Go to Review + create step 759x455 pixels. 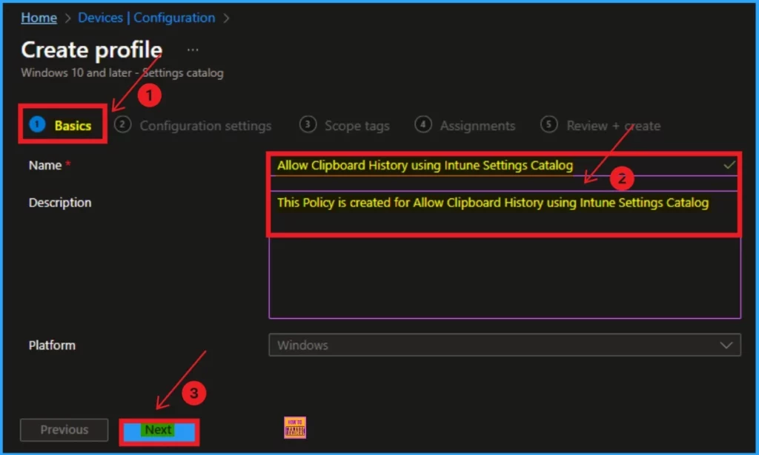[x=600, y=126]
